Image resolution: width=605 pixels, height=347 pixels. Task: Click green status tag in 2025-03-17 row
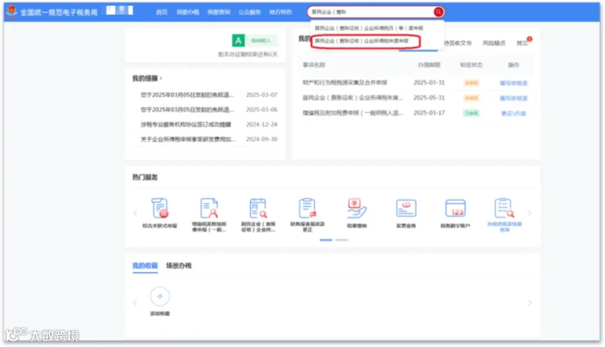click(x=471, y=113)
